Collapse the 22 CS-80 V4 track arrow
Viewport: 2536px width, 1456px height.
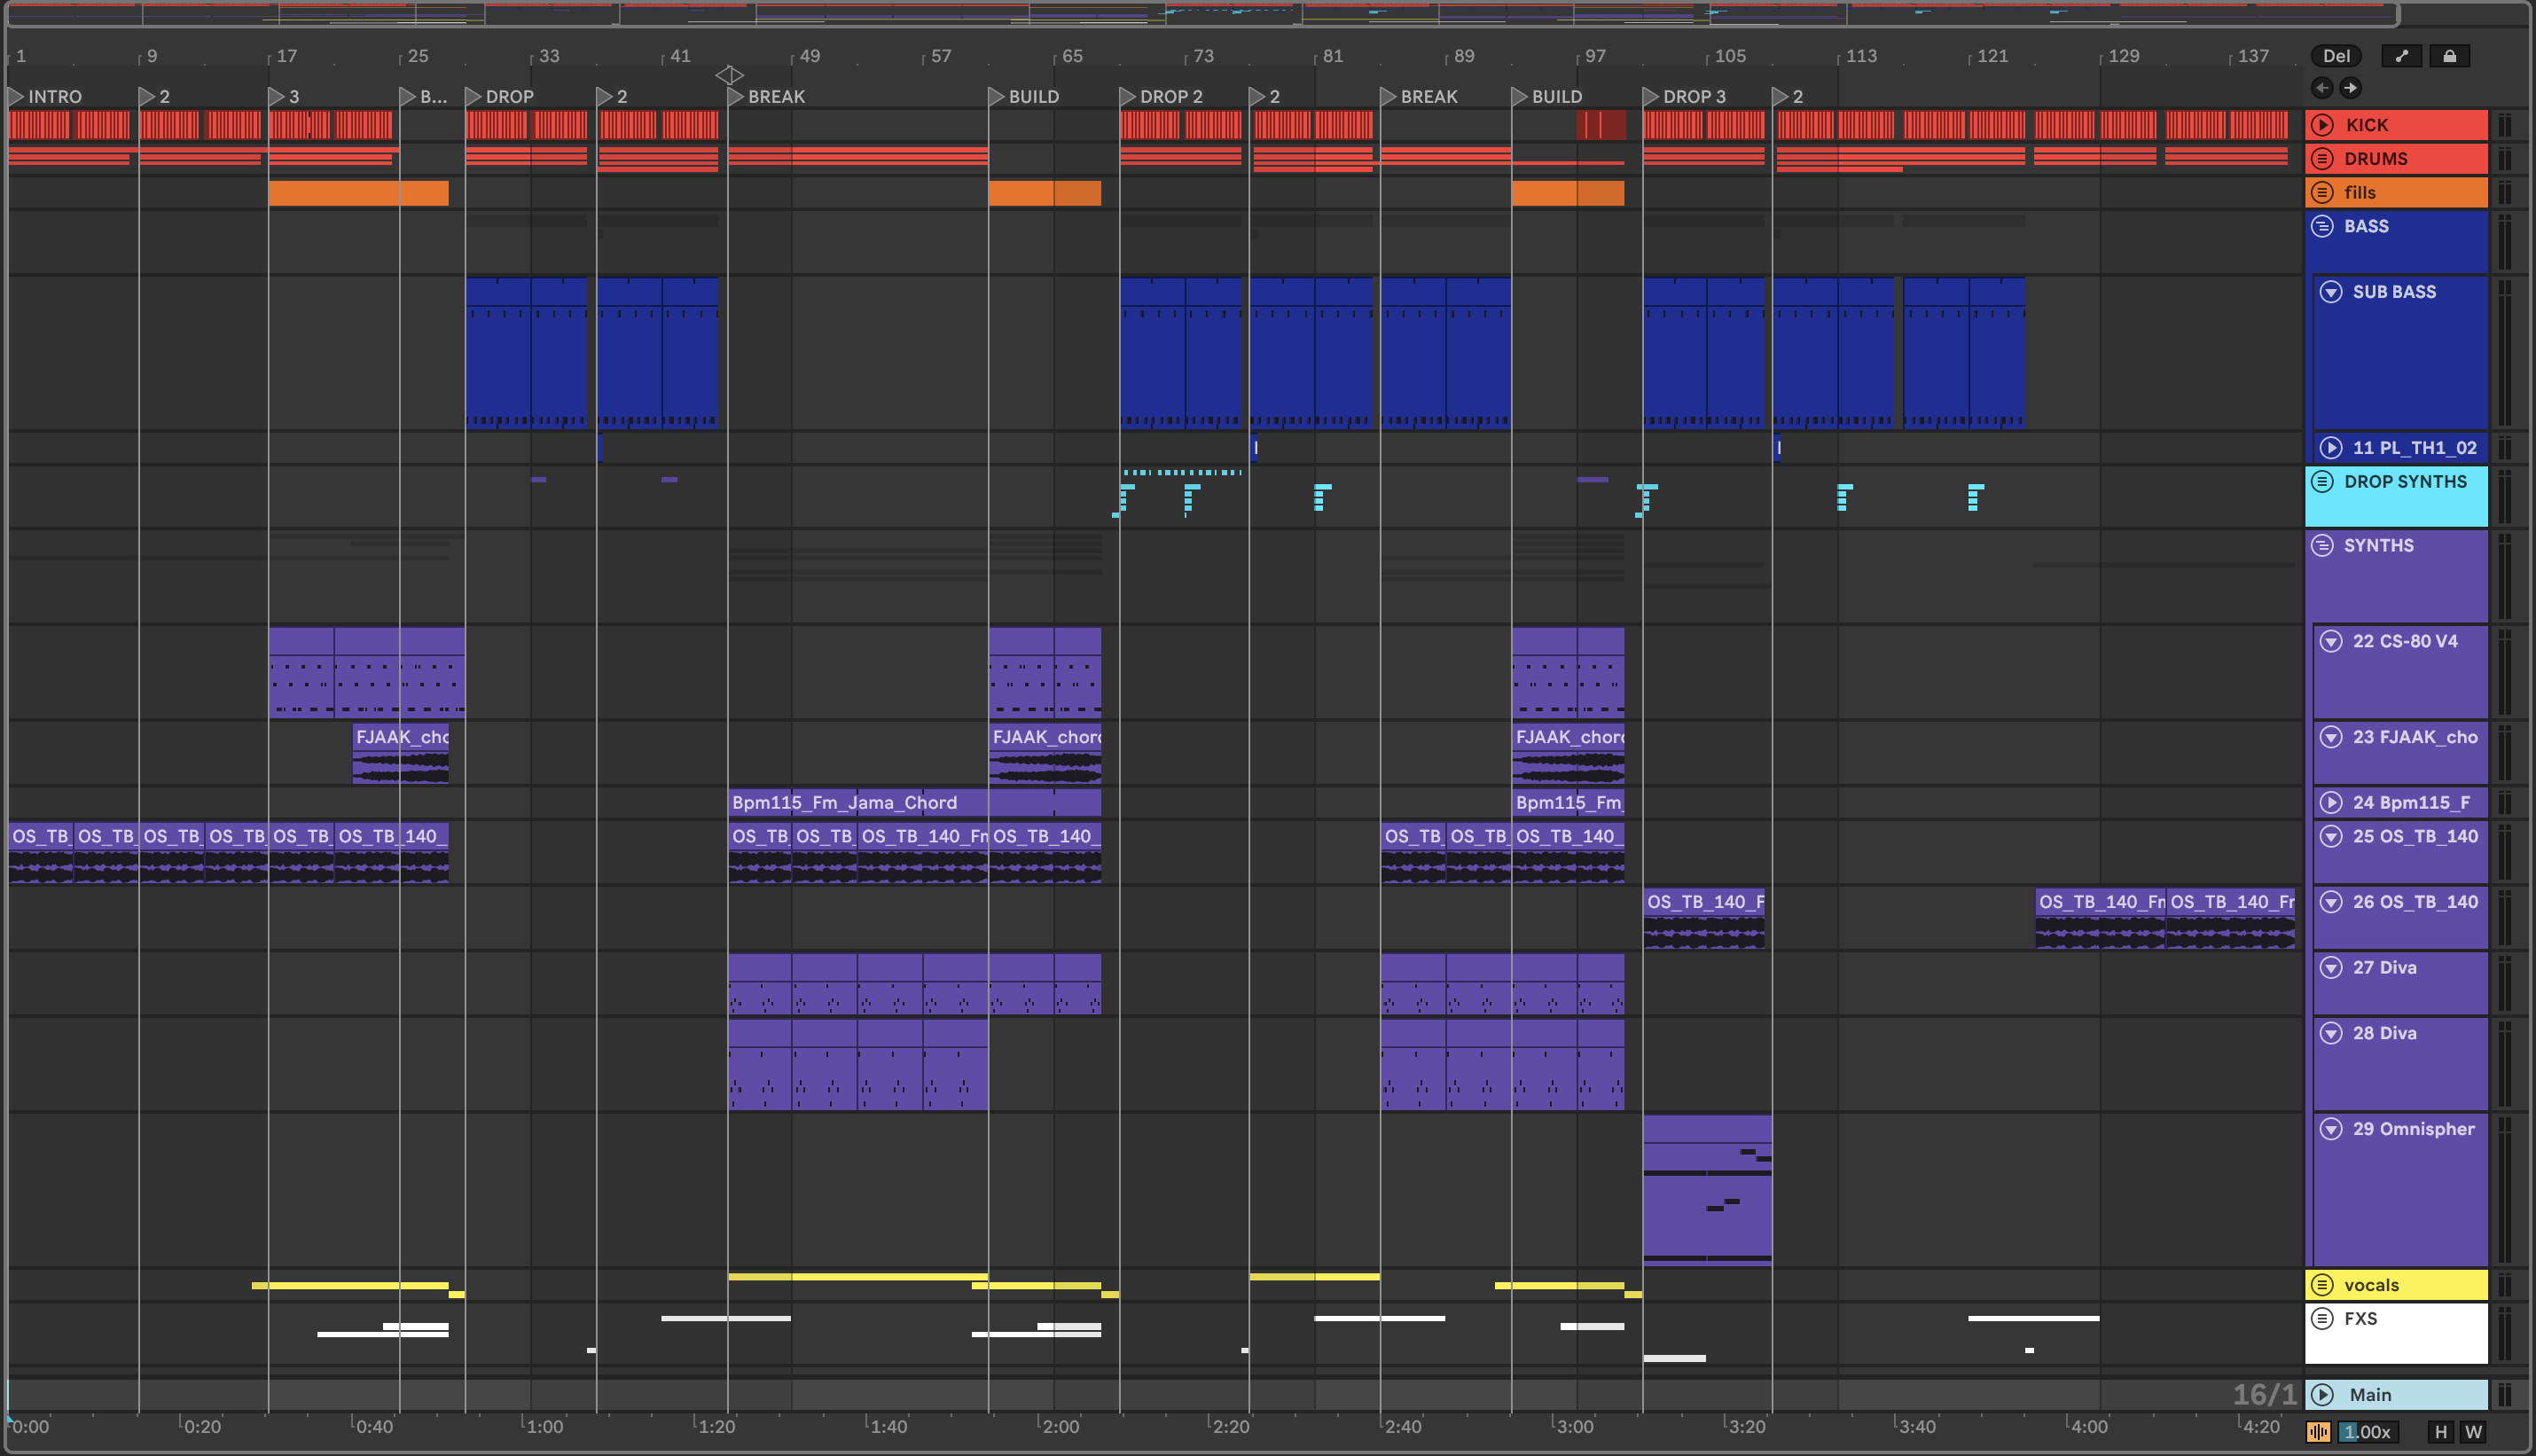pos(2330,641)
